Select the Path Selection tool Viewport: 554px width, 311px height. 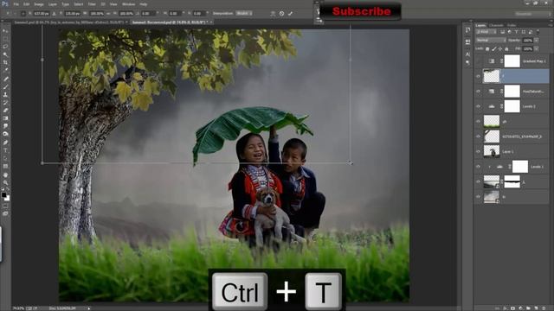click(5, 158)
